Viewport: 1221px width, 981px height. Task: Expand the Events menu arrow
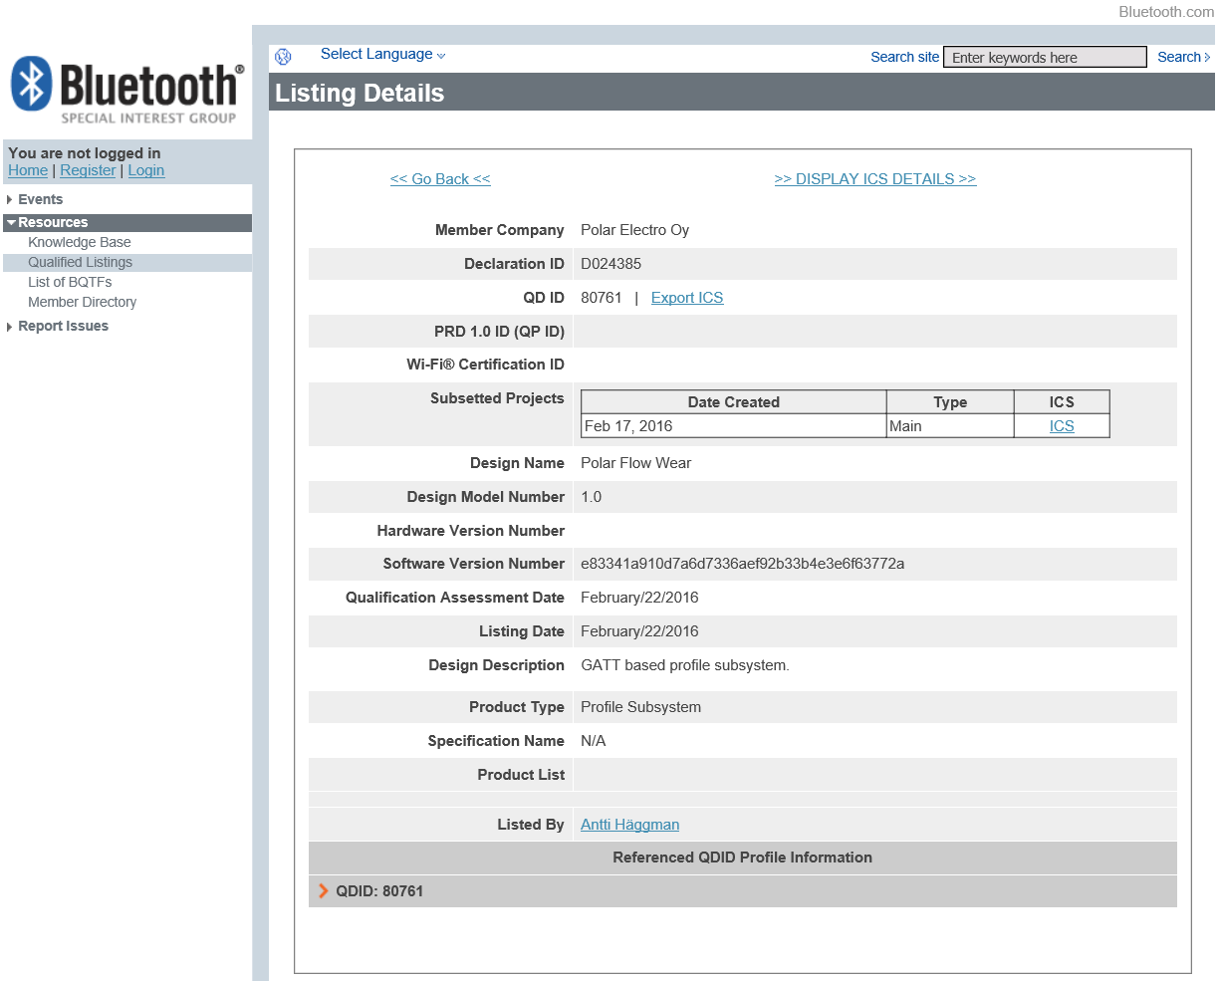click(x=9, y=200)
